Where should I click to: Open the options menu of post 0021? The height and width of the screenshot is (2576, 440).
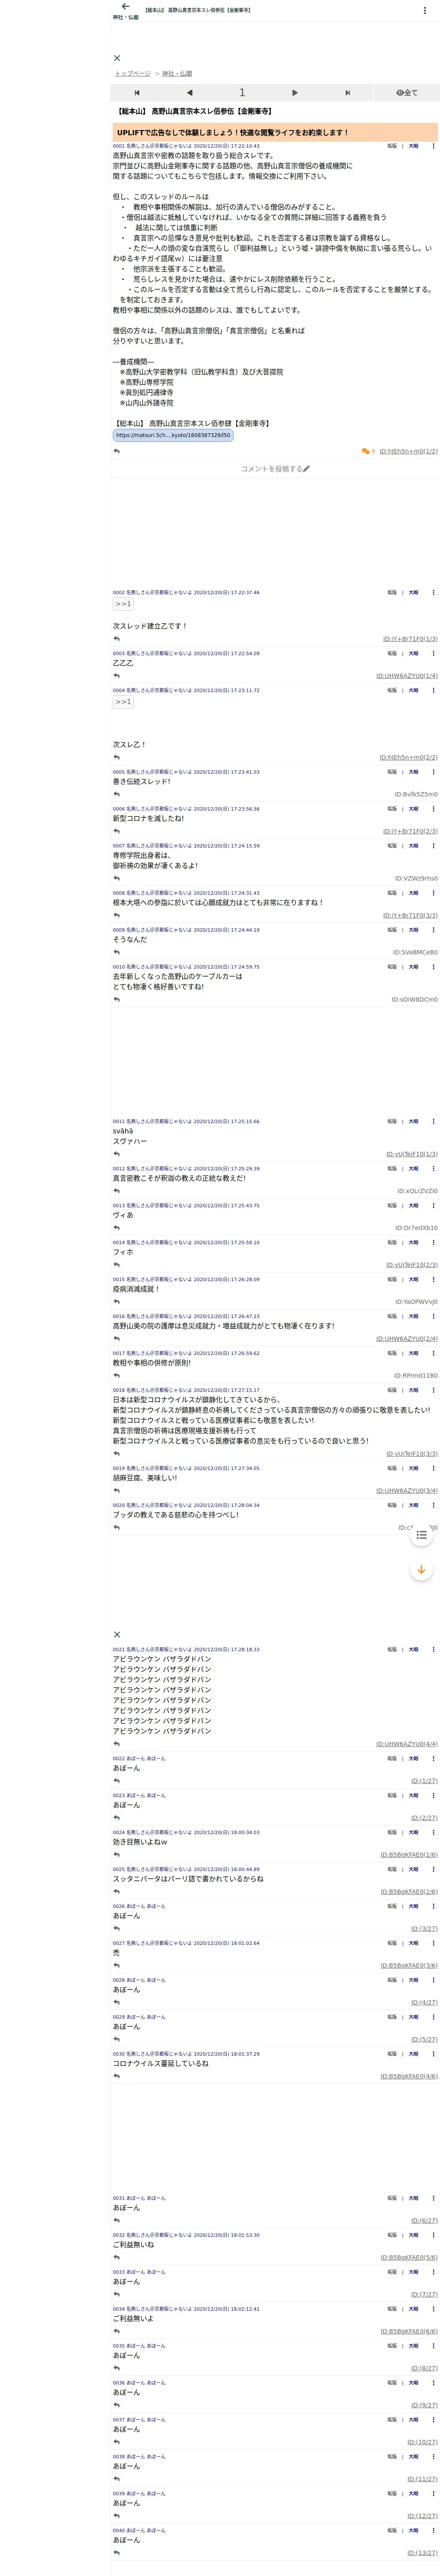(x=433, y=1649)
